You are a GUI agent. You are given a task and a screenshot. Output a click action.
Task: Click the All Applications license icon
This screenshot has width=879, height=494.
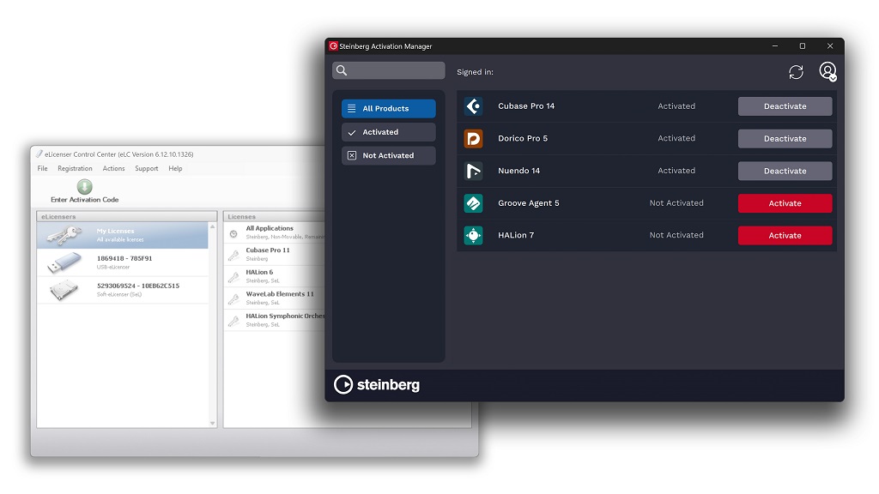[233, 233]
